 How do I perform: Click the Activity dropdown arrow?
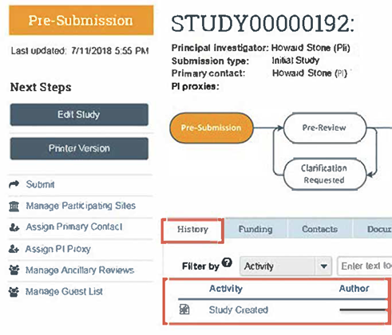(x=323, y=266)
